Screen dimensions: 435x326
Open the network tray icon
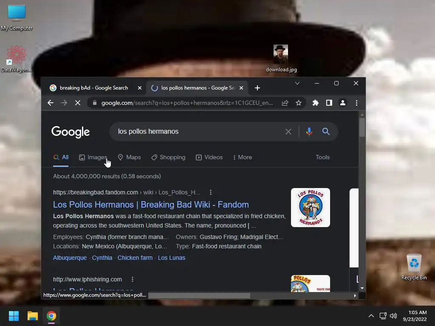[x=383, y=316]
